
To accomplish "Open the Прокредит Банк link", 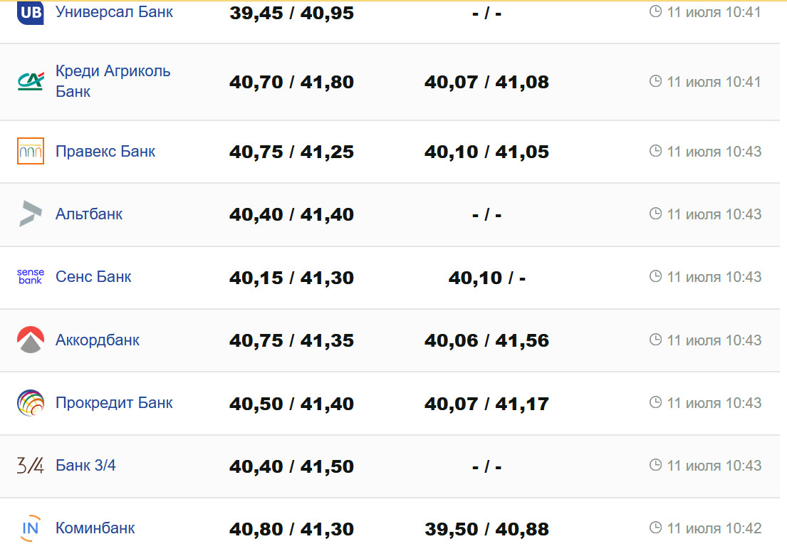I will pyautogui.click(x=114, y=402).
